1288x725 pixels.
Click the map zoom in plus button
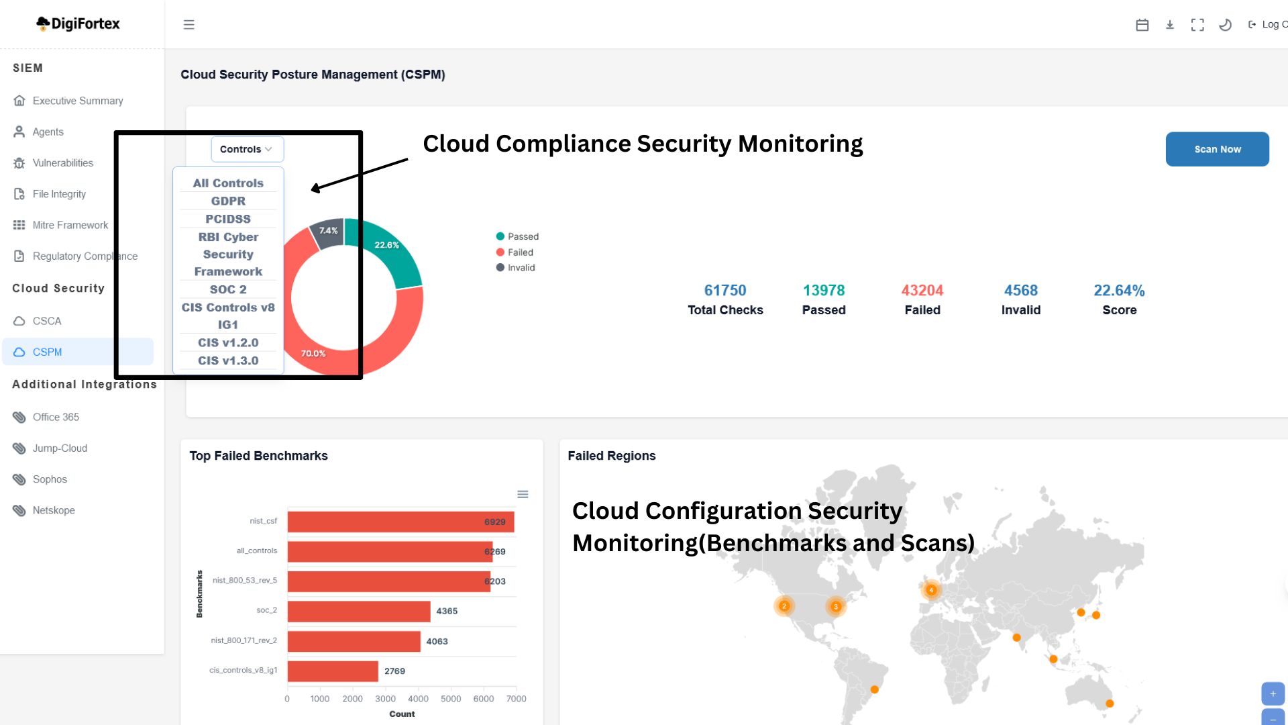click(x=1273, y=693)
